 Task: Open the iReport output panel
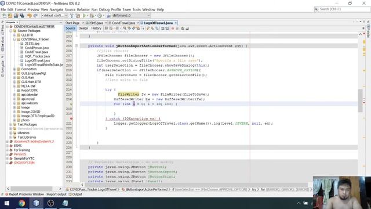click(x=56, y=194)
